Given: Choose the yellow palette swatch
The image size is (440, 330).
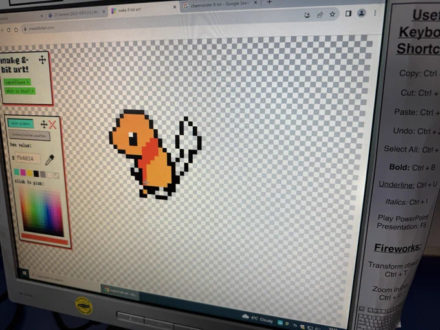Looking at the screenshot, I should [30, 173].
